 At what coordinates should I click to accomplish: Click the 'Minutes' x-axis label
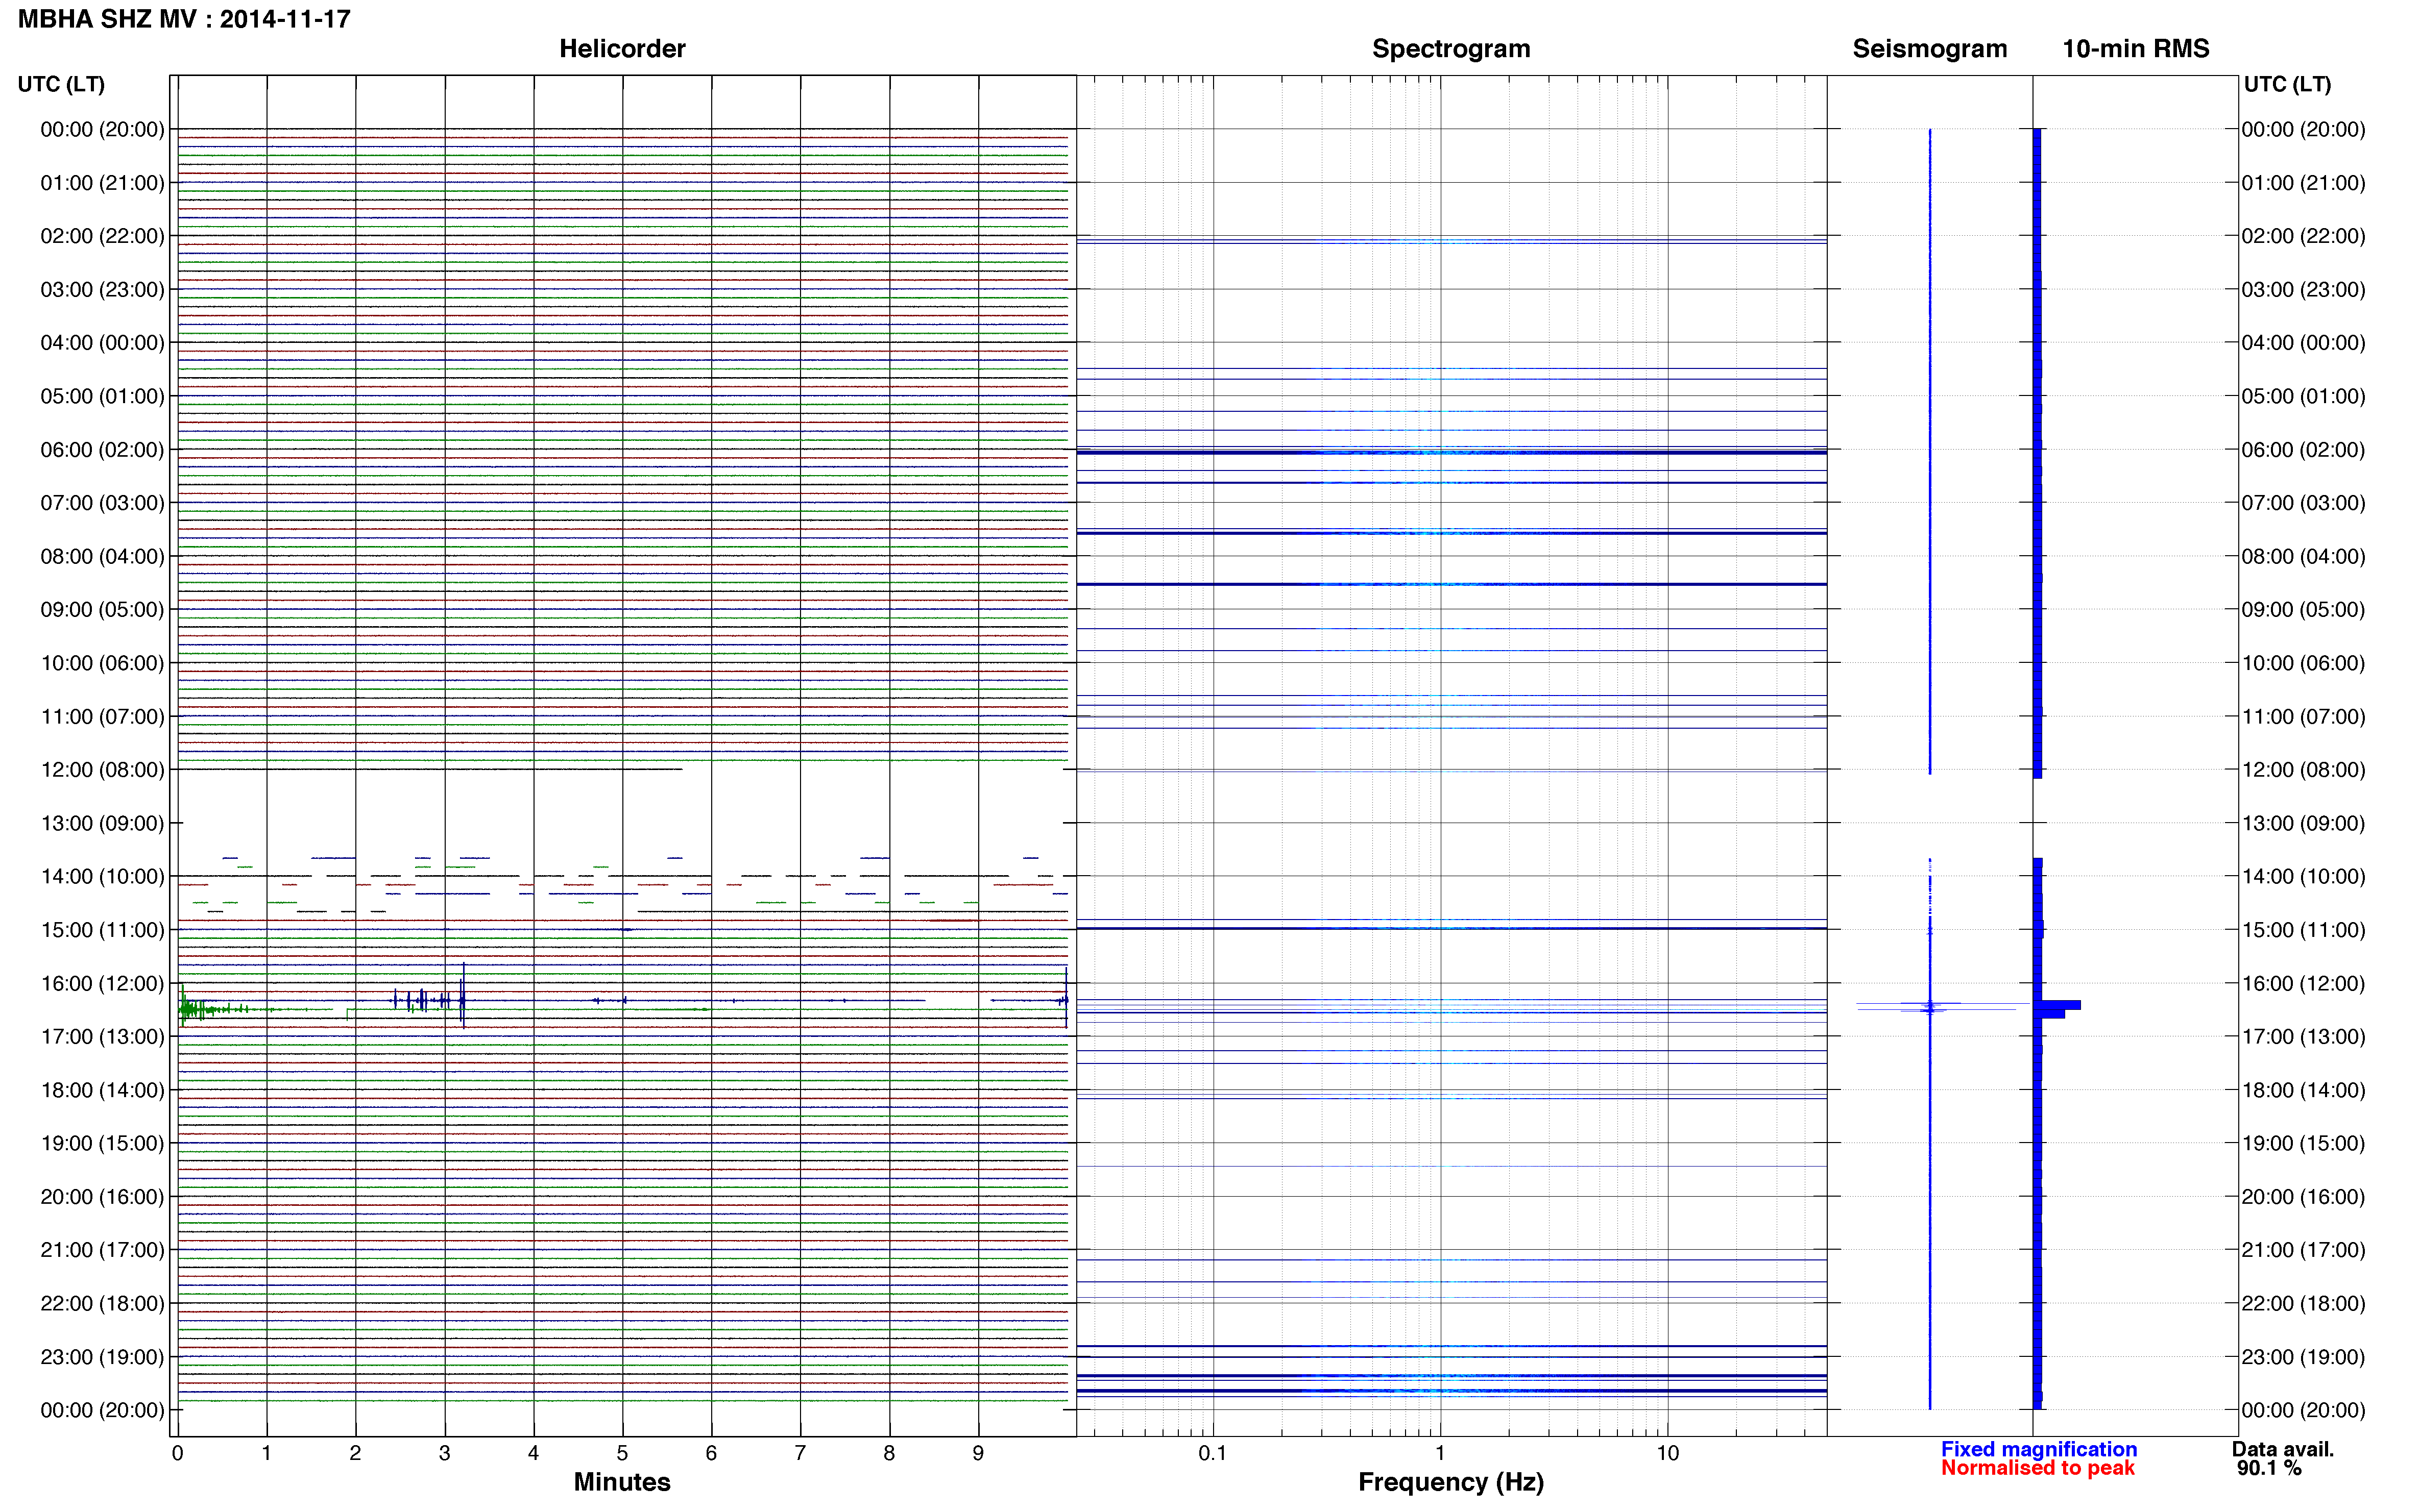point(622,1482)
